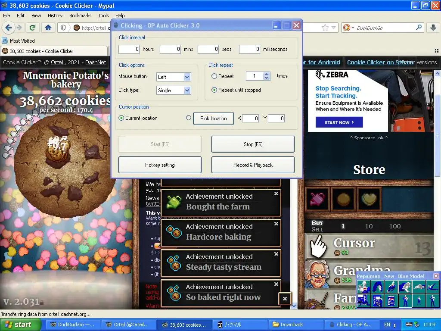441x331 pixels.
Task: Open the History menu
Action: (55, 16)
